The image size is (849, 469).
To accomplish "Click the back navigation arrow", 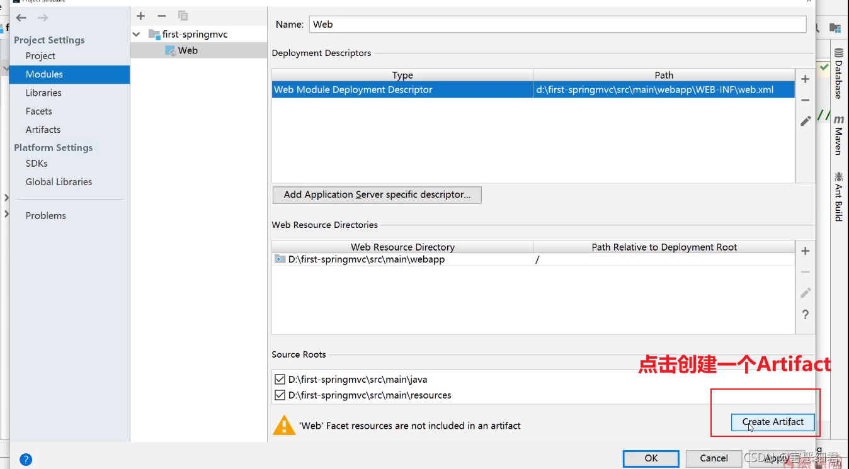I will (x=21, y=18).
